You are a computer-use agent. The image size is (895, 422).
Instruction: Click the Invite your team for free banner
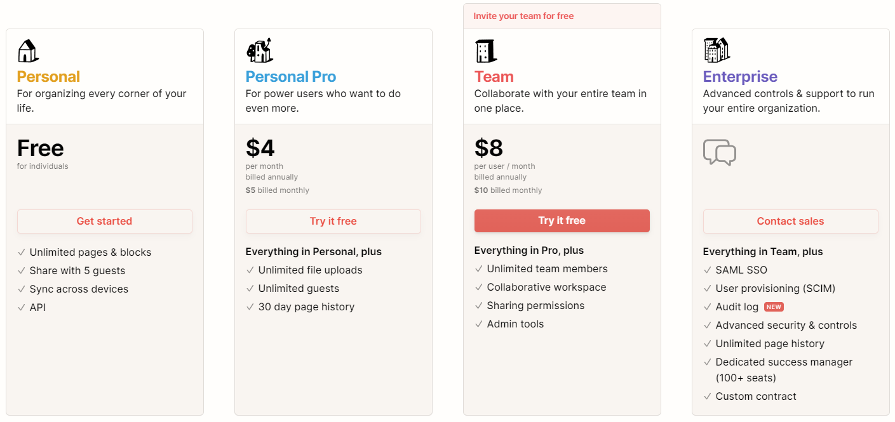pos(523,16)
